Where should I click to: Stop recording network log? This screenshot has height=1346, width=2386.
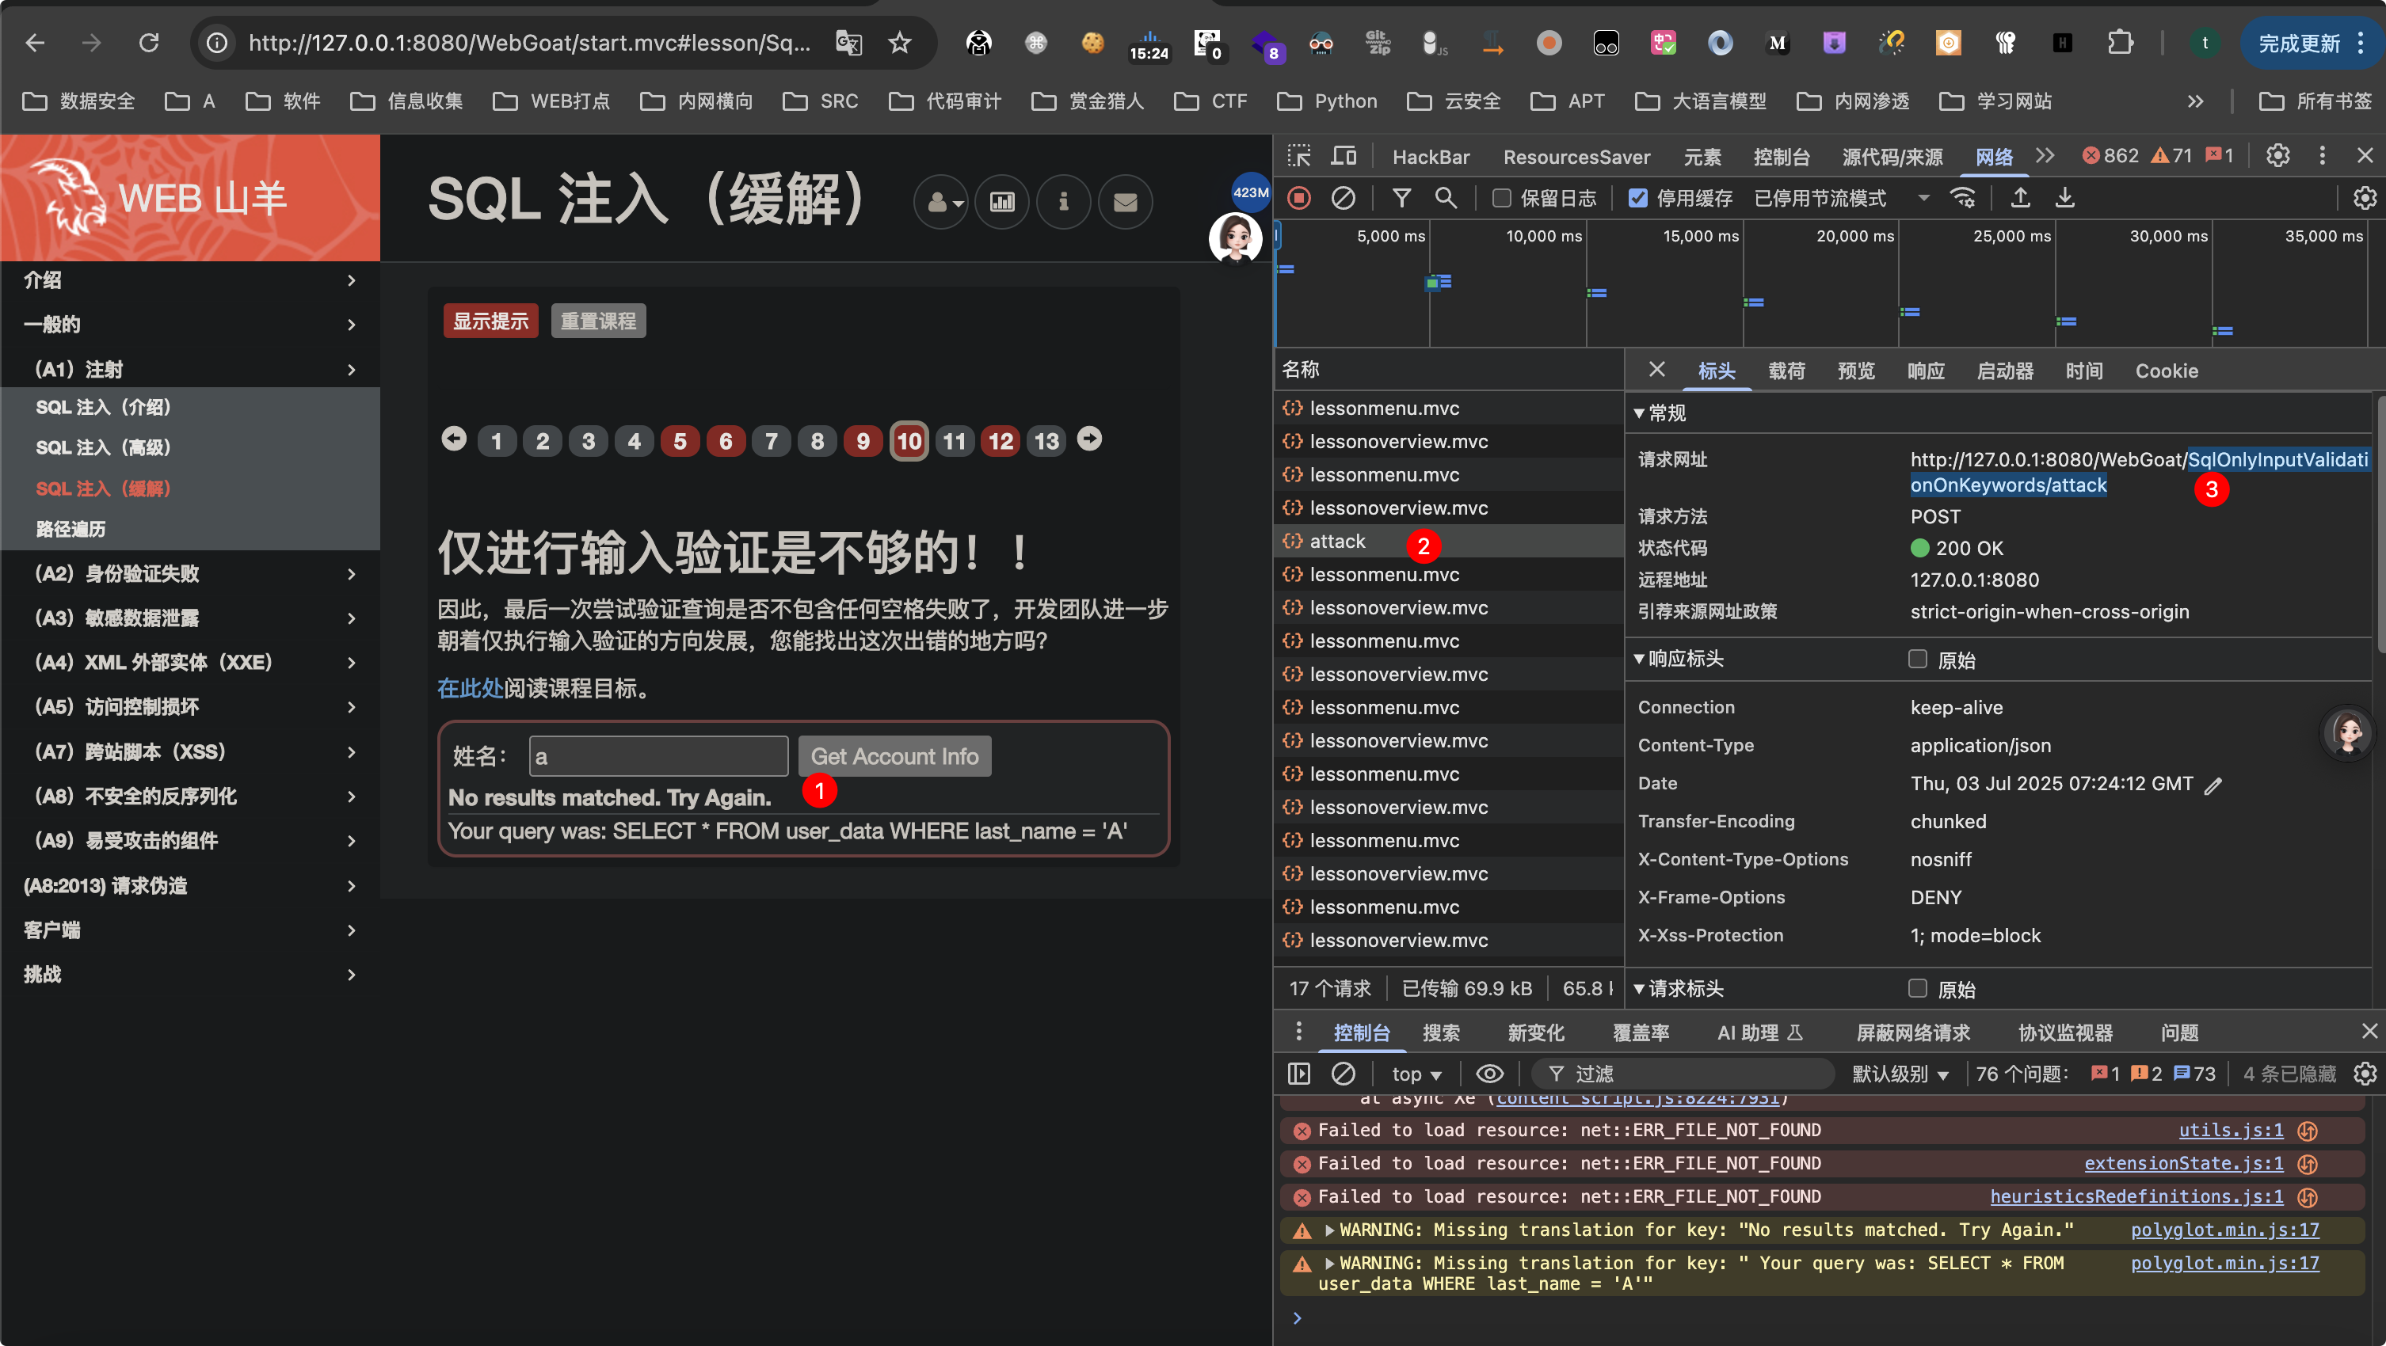1299,197
